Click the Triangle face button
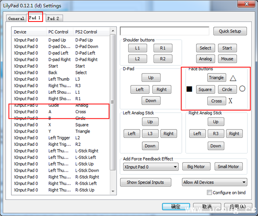This screenshot has height=216, width=258. pyautogui.click(x=216, y=77)
